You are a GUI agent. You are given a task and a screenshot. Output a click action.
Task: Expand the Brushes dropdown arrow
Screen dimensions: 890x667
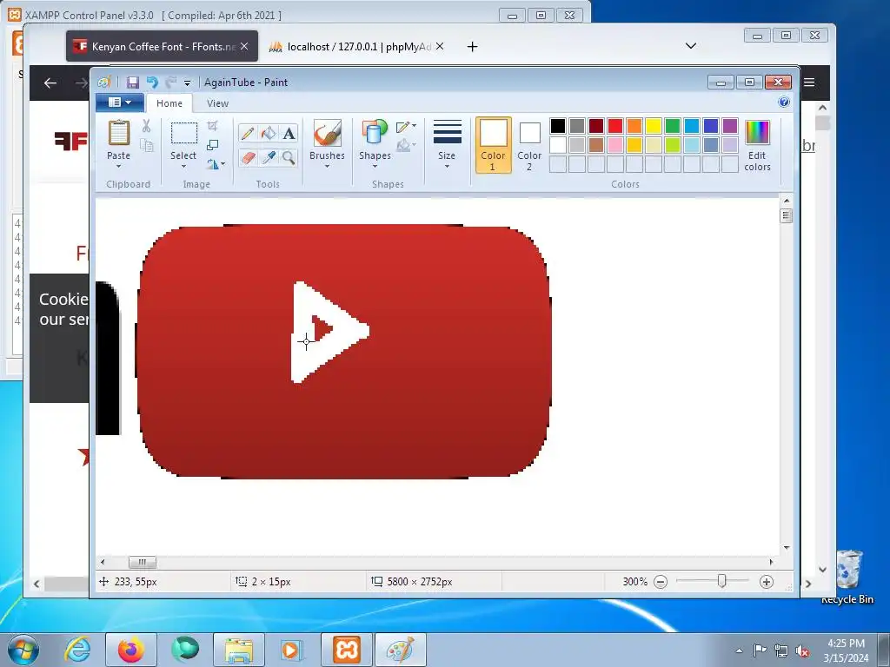click(x=327, y=166)
